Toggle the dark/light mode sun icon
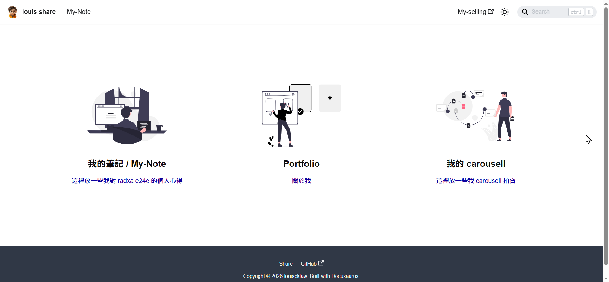609x282 pixels. tap(504, 12)
